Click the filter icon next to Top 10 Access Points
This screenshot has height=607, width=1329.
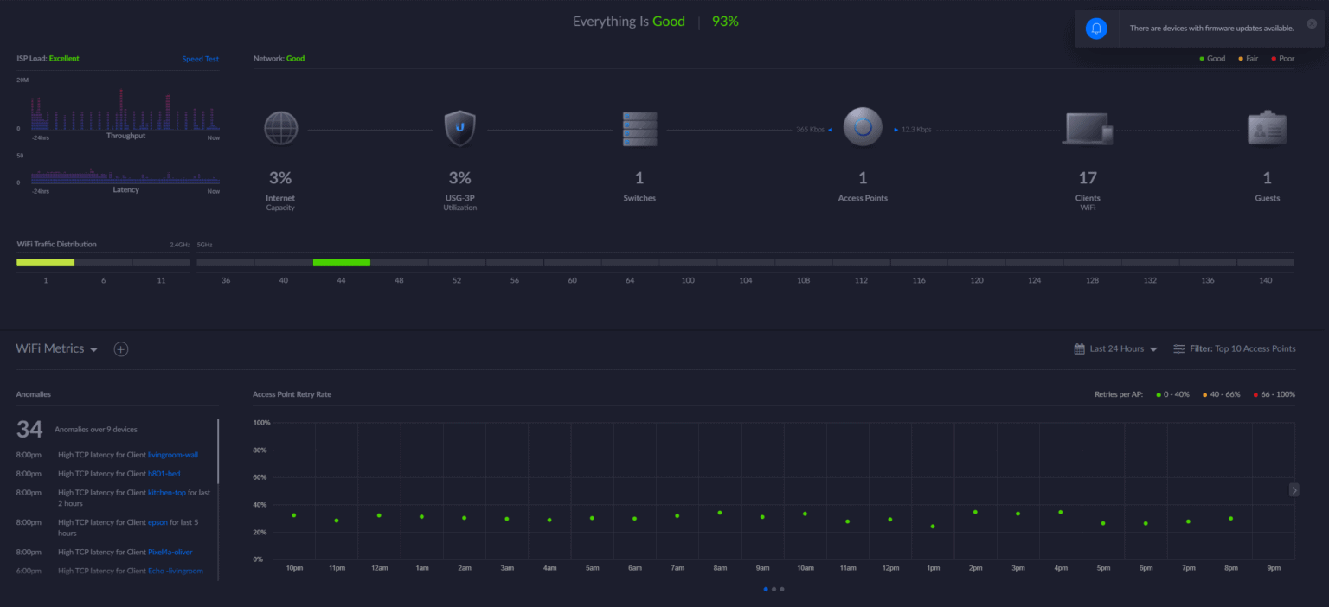pos(1178,348)
